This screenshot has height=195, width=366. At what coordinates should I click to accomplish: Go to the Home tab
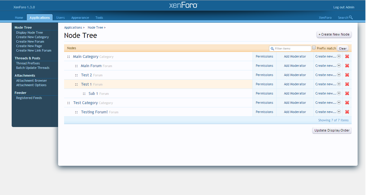19,18
